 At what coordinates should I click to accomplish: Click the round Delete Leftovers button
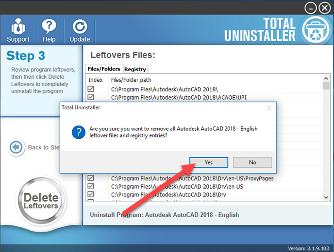click(41, 200)
